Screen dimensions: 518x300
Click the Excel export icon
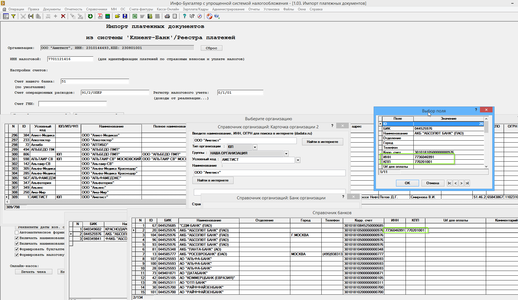(135, 16)
